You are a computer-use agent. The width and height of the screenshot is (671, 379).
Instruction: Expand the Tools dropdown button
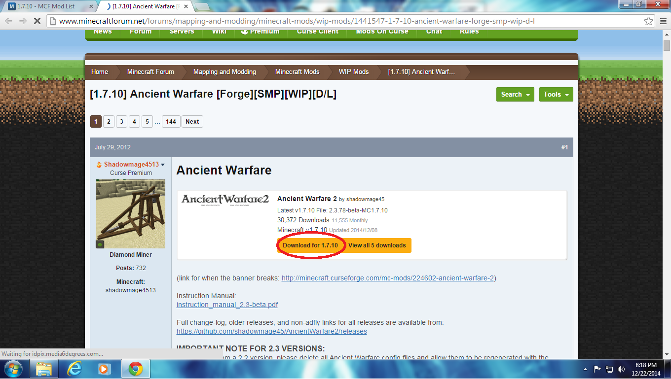pos(556,94)
